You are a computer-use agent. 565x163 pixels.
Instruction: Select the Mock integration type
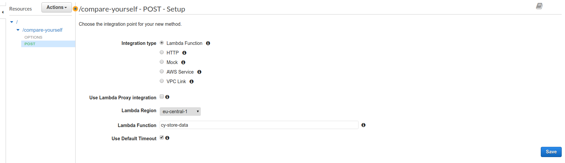(x=162, y=62)
